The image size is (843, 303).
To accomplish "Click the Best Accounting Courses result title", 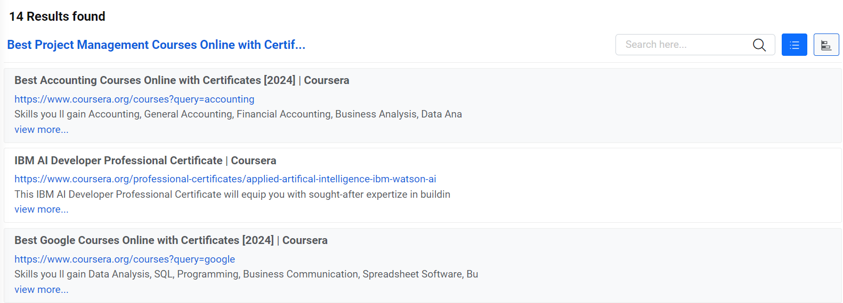I will coord(182,80).
